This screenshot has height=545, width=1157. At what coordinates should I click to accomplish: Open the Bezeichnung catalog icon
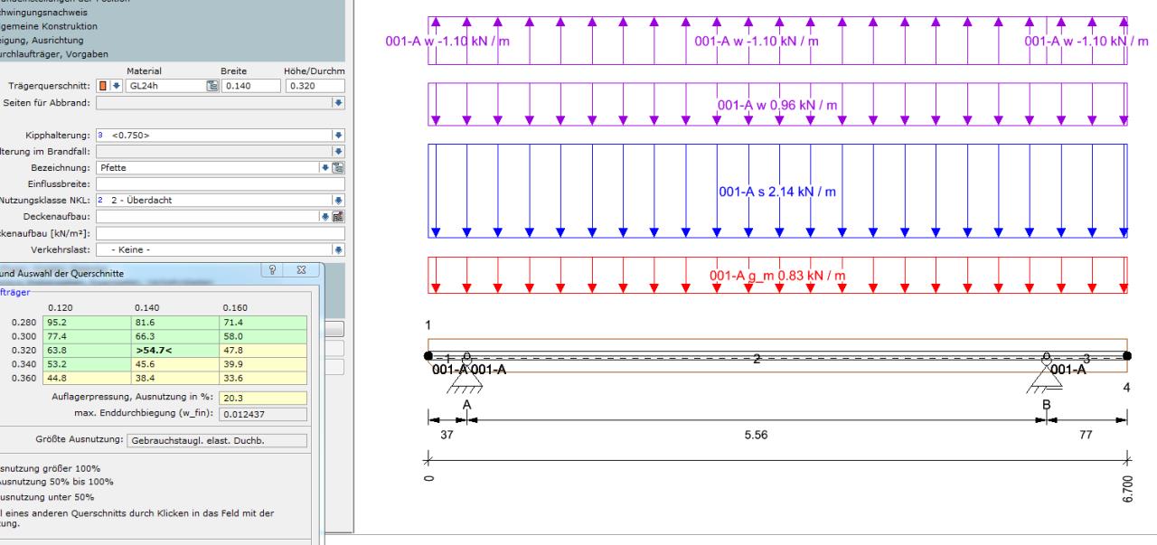coord(340,168)
